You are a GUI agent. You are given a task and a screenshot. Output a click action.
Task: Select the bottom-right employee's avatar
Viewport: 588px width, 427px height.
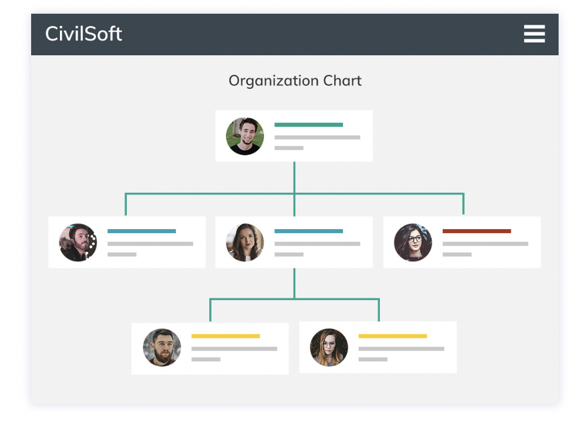329,347
